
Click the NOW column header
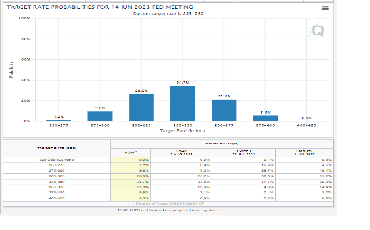coord(131,153)
